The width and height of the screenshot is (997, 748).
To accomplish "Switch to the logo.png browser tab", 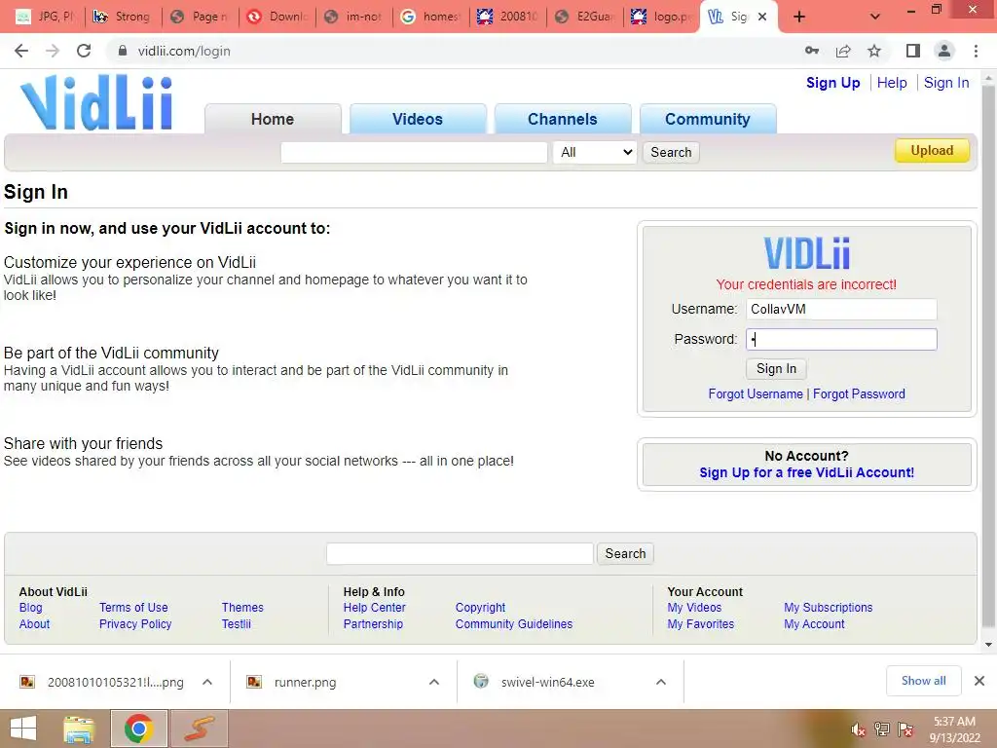I will (661, 17).
